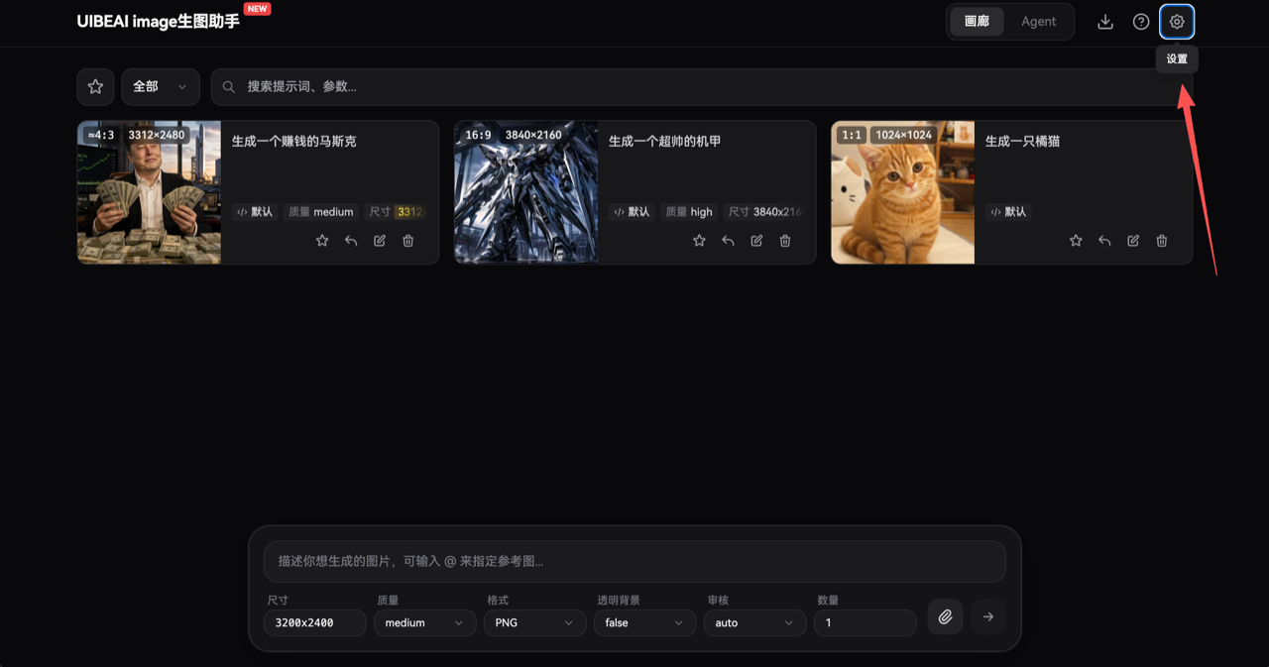Click the 质量 medium tag on Musk card
The height and width of the screenshot is (667, 1269).
(321, 212)
